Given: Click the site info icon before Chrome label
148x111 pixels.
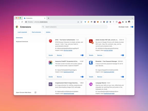Looking at the screenshot, I should [x=26, y=22].
